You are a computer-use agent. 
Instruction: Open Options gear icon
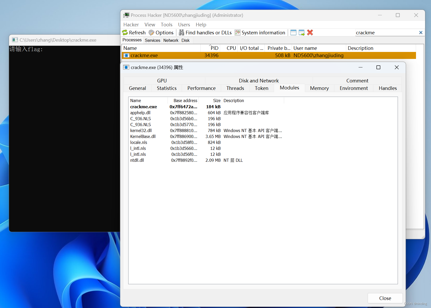coord(151,33)
